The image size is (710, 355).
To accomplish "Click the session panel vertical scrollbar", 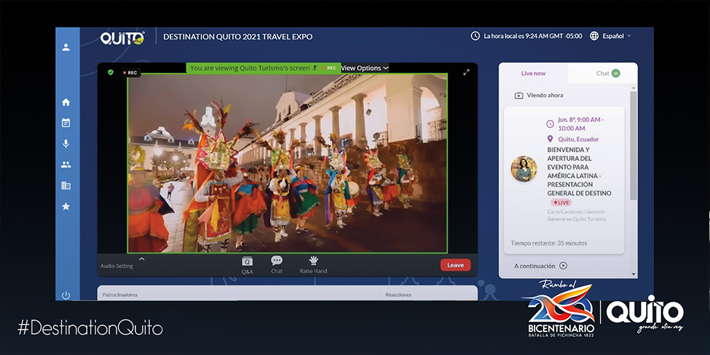I will 633,146.
